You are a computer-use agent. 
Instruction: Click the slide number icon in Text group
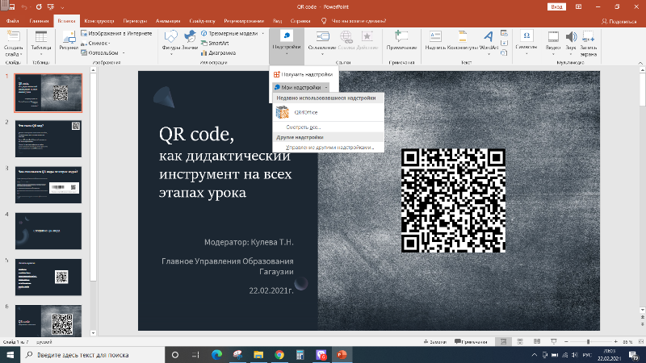point(504,44)
